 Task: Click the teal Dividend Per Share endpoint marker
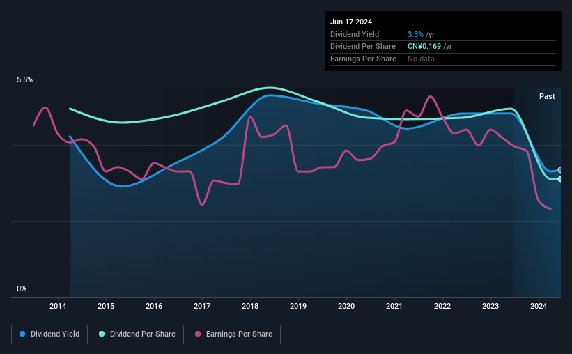(559, 179)
